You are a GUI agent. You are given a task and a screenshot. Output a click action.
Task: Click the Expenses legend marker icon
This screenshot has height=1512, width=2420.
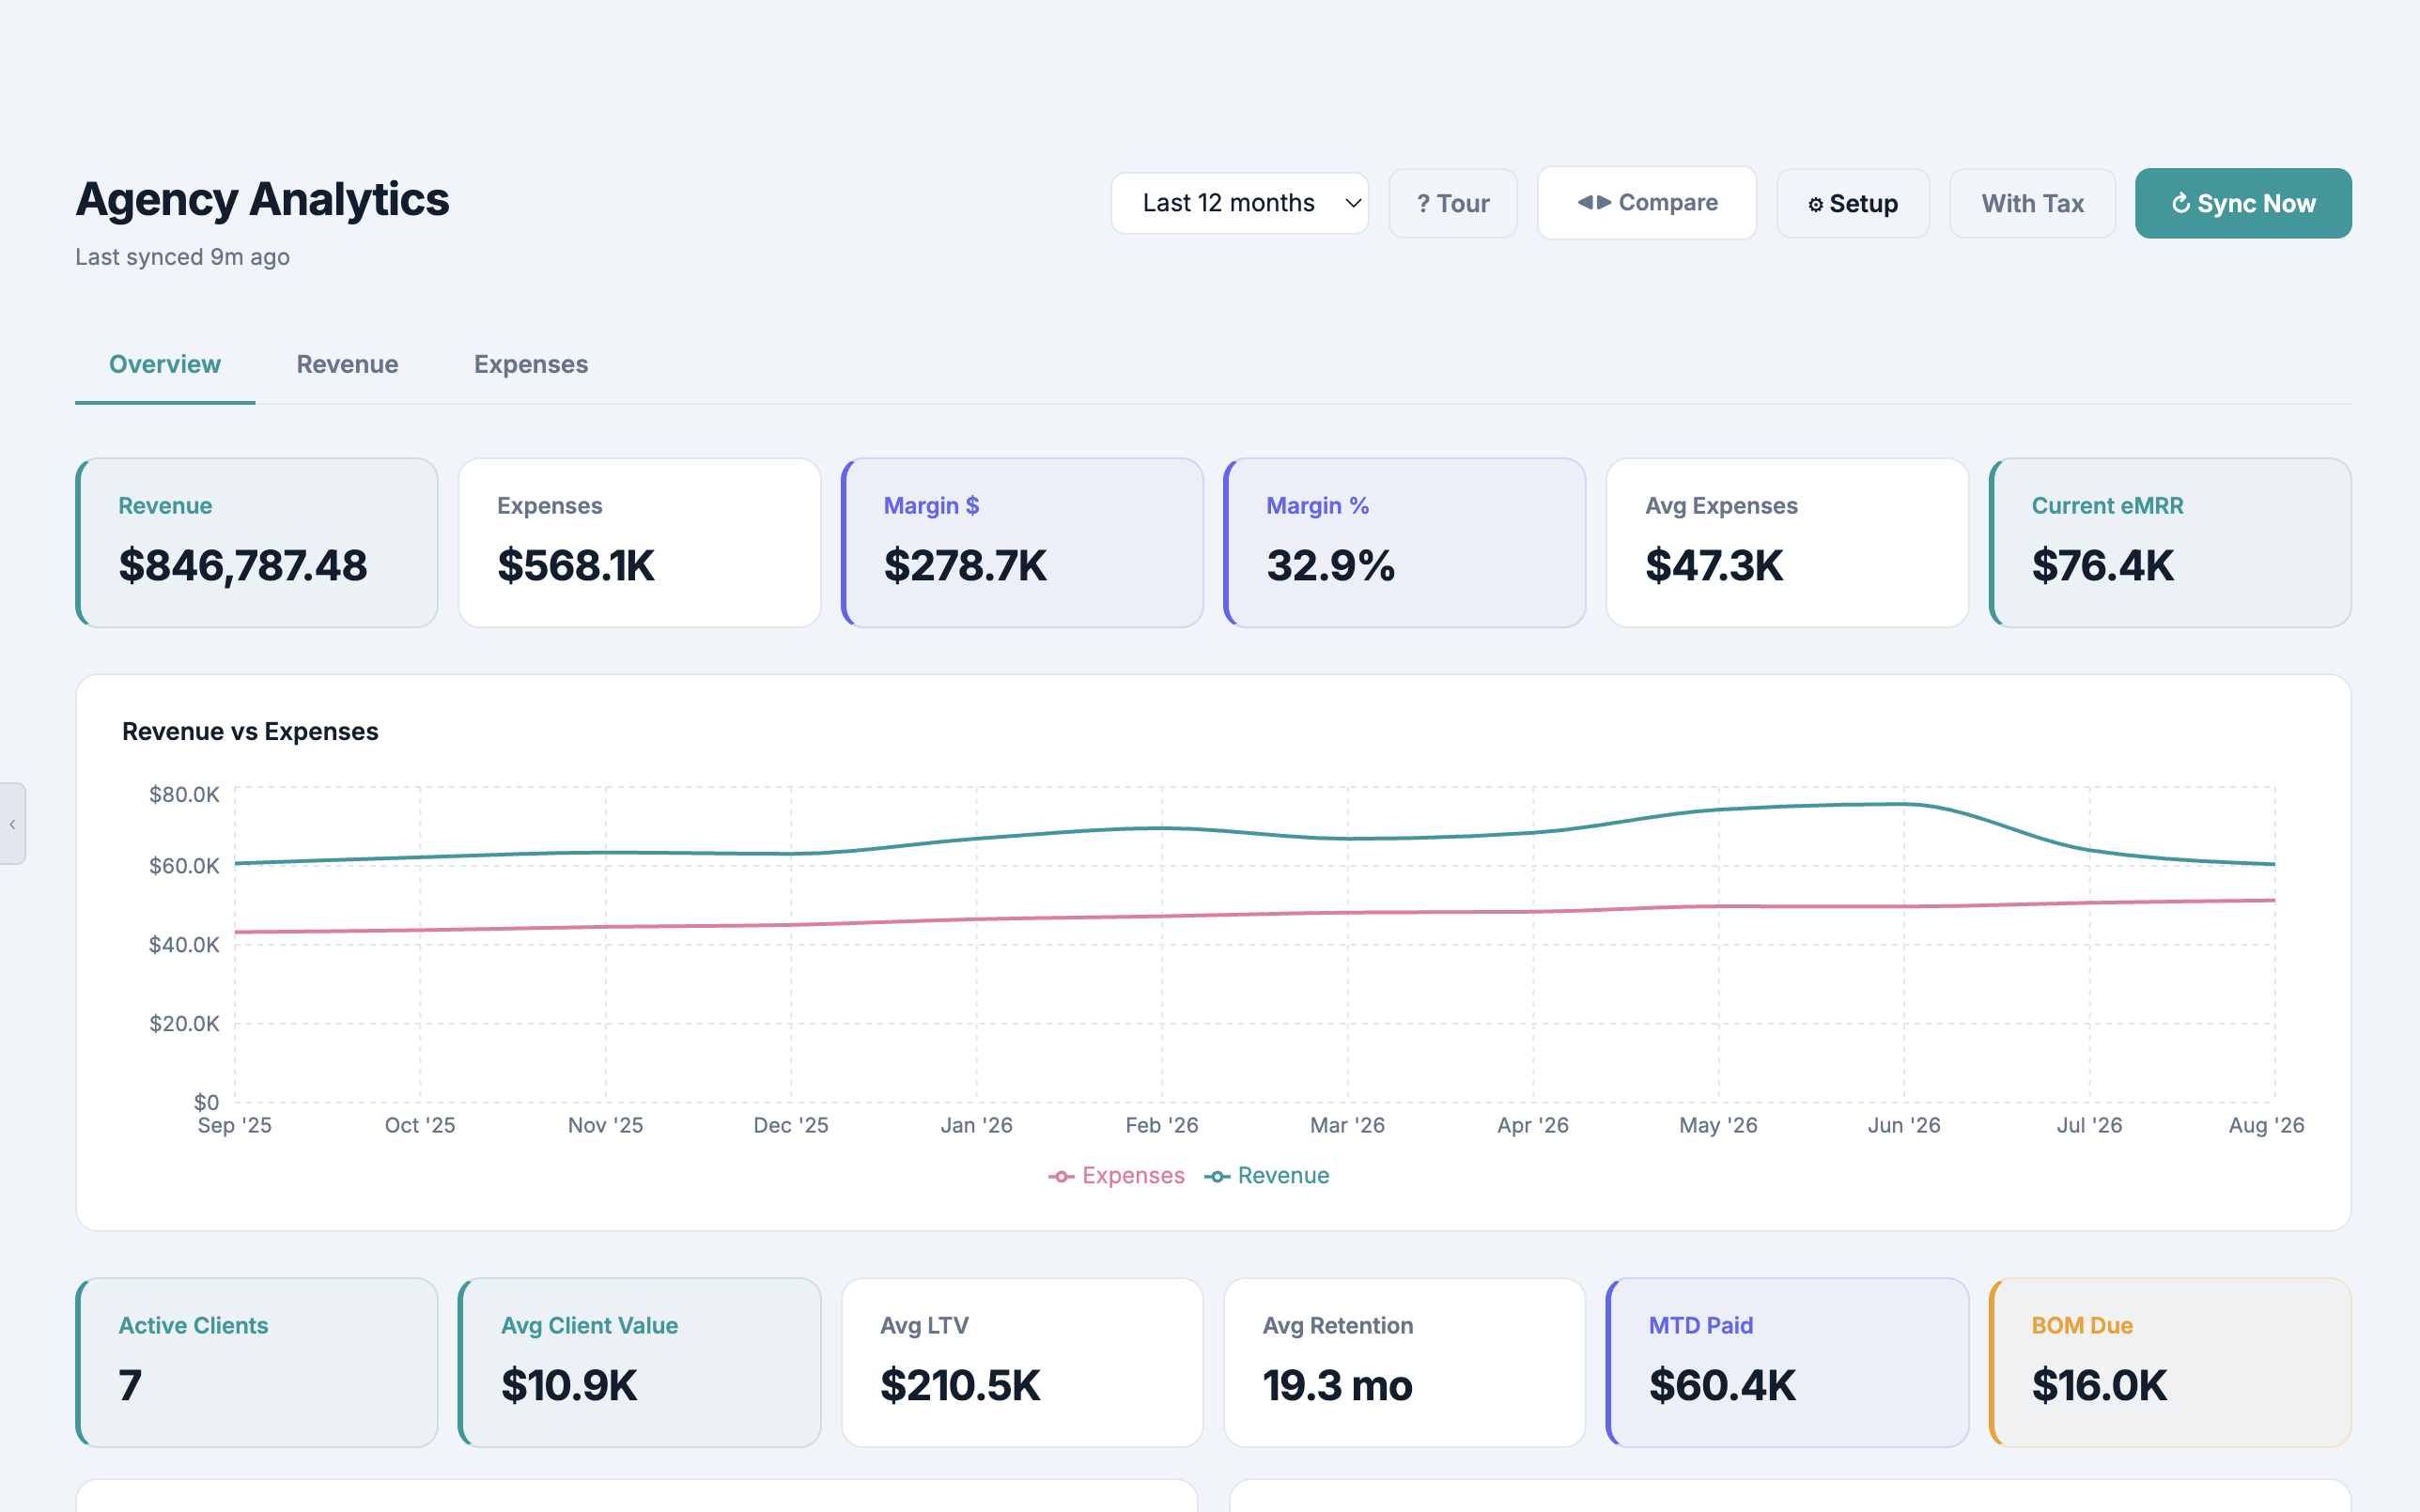1061,1177
